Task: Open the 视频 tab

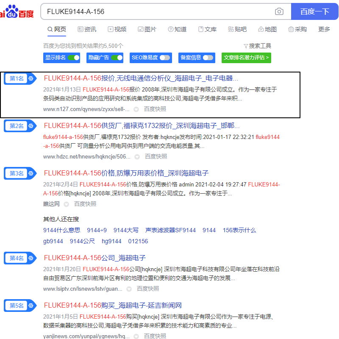Action: point(117,29)
